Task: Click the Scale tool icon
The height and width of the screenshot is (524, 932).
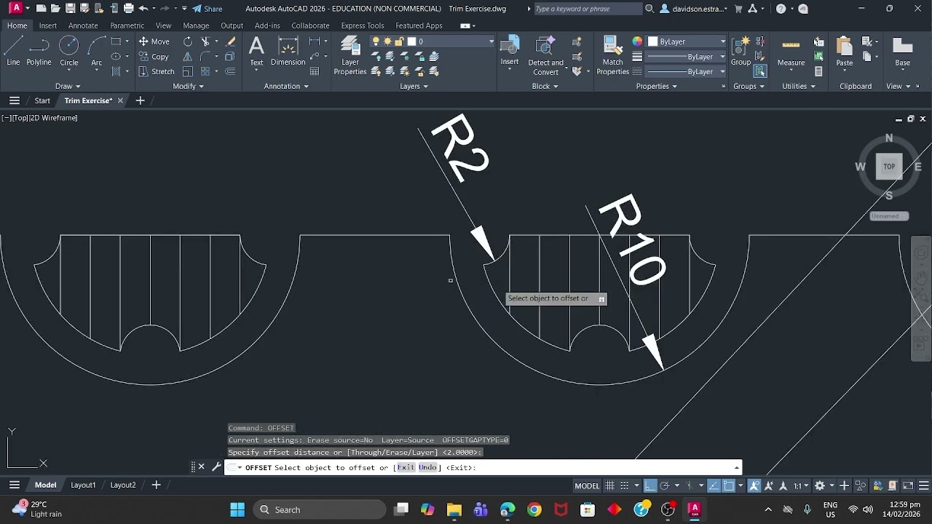Action: point(188,71)
